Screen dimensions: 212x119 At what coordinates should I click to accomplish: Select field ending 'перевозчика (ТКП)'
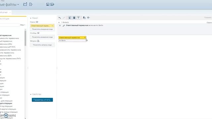coord(10,59)
